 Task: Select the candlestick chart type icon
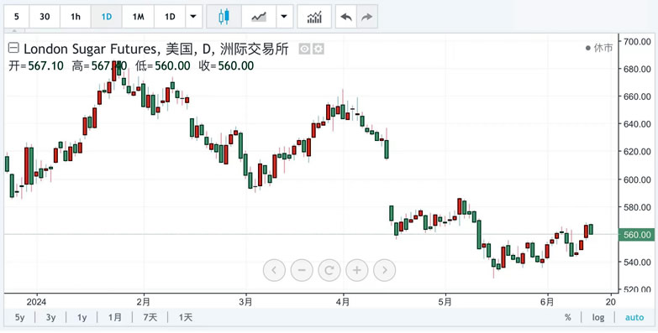[x=224, y=17]
